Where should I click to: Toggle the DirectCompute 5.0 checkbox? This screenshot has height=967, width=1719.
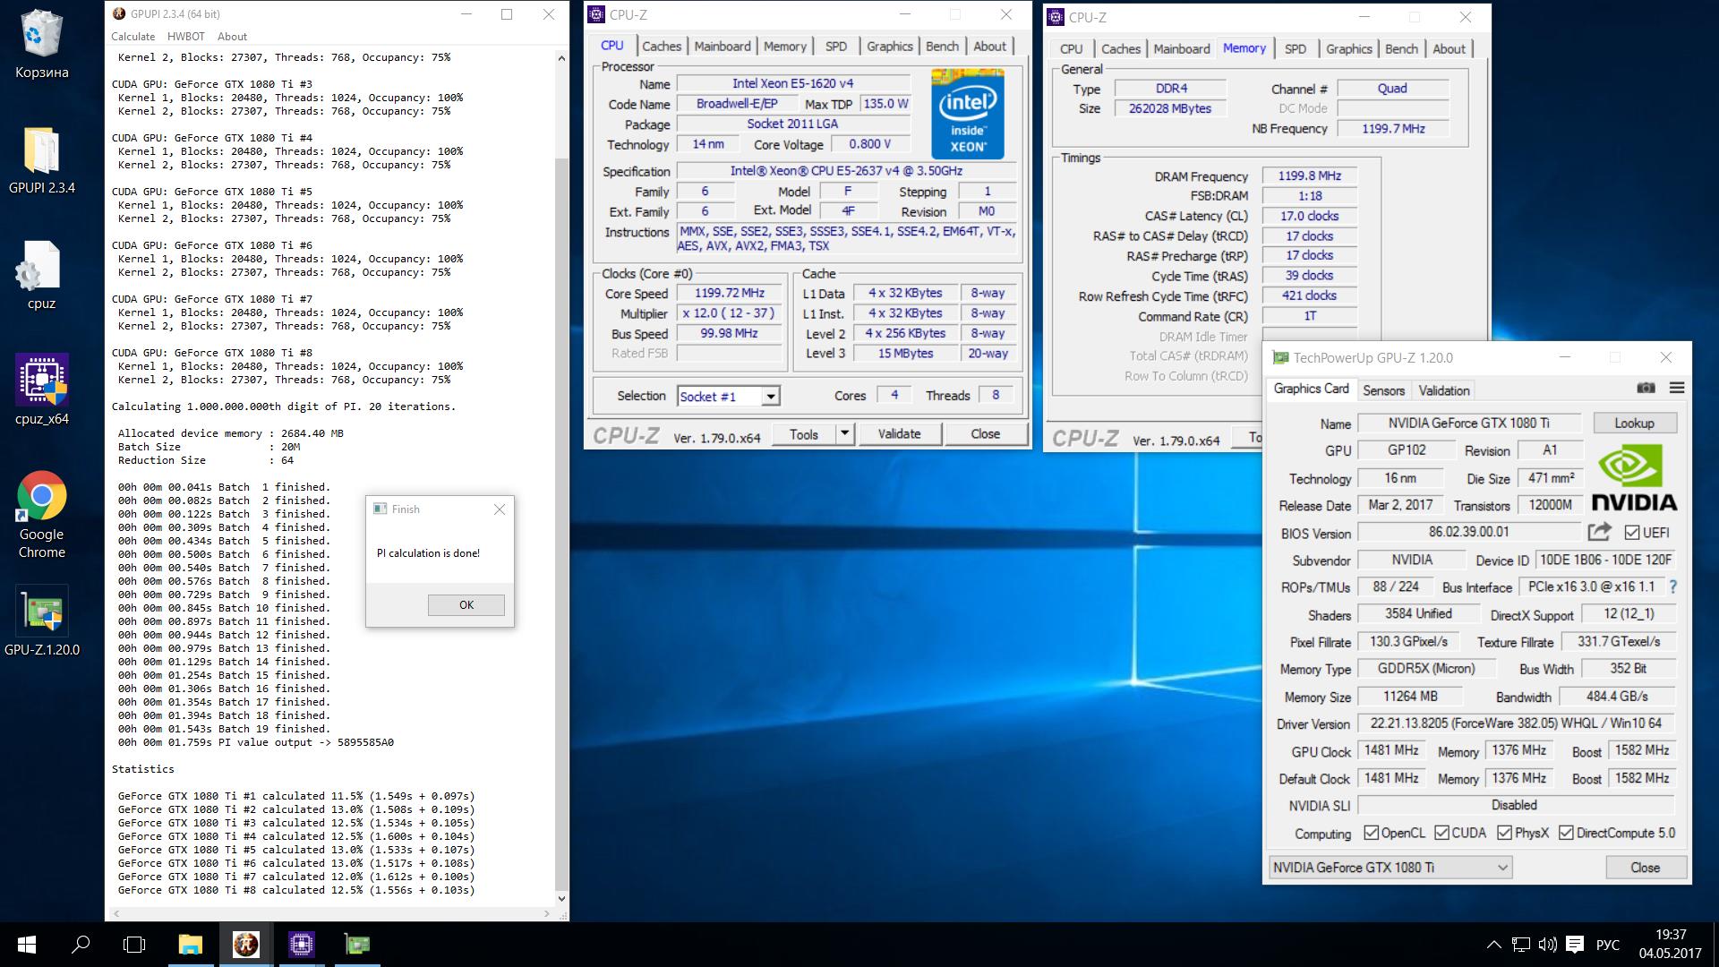coord(1566,833)
